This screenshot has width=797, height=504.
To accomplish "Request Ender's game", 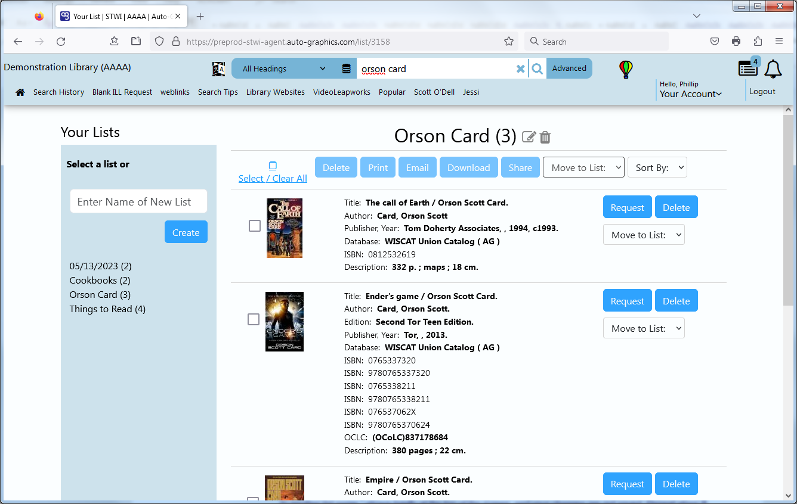I will pos(628,301).
